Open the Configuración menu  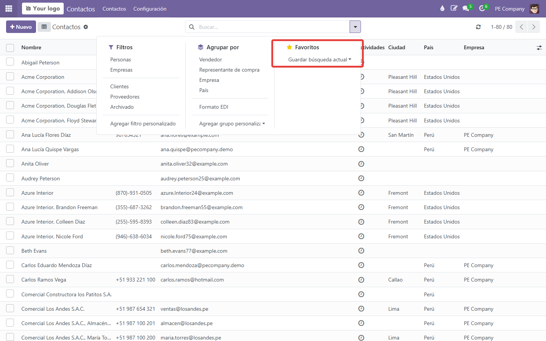coord(150,9)
